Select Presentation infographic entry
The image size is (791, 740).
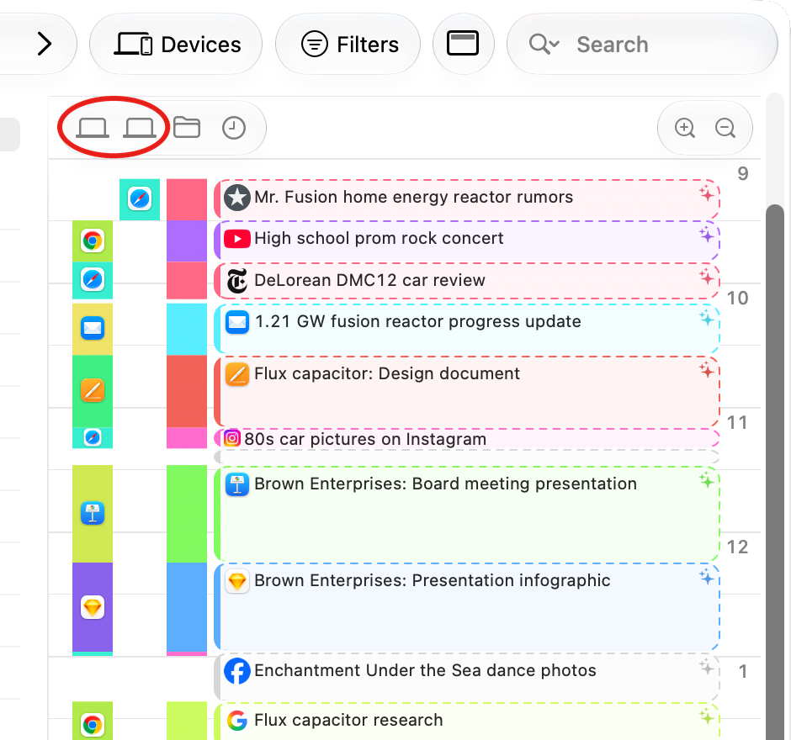click(467, 606)
